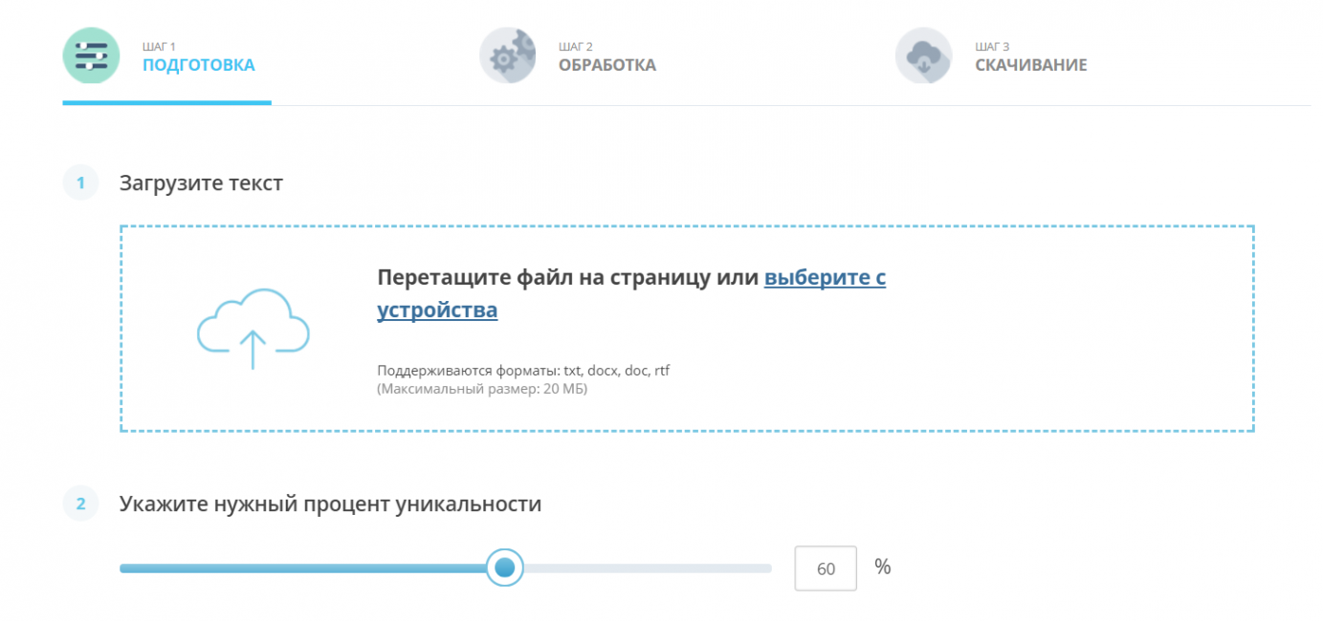Open the Скачивание step tab
The width and height of the screenshot is (1323, 621).
pos(991,57)
